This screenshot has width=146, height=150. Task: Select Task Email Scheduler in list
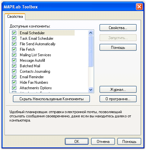tap(37, 38)
